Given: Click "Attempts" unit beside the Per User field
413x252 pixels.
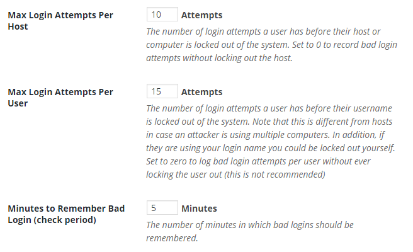Looking at the screenshot, I should 201,93.
